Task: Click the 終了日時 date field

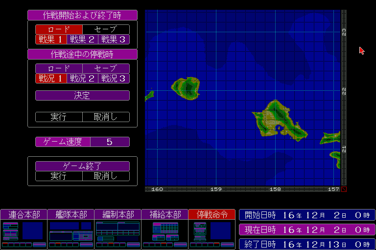Action: 307,244
